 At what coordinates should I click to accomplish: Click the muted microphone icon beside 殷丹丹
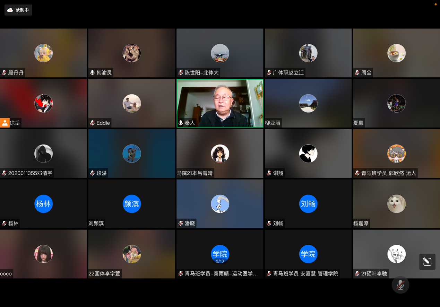(4, 73)
